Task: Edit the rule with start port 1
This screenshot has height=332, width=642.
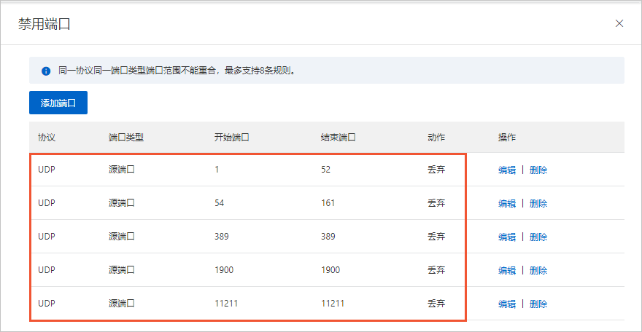Action: [506, 170]
